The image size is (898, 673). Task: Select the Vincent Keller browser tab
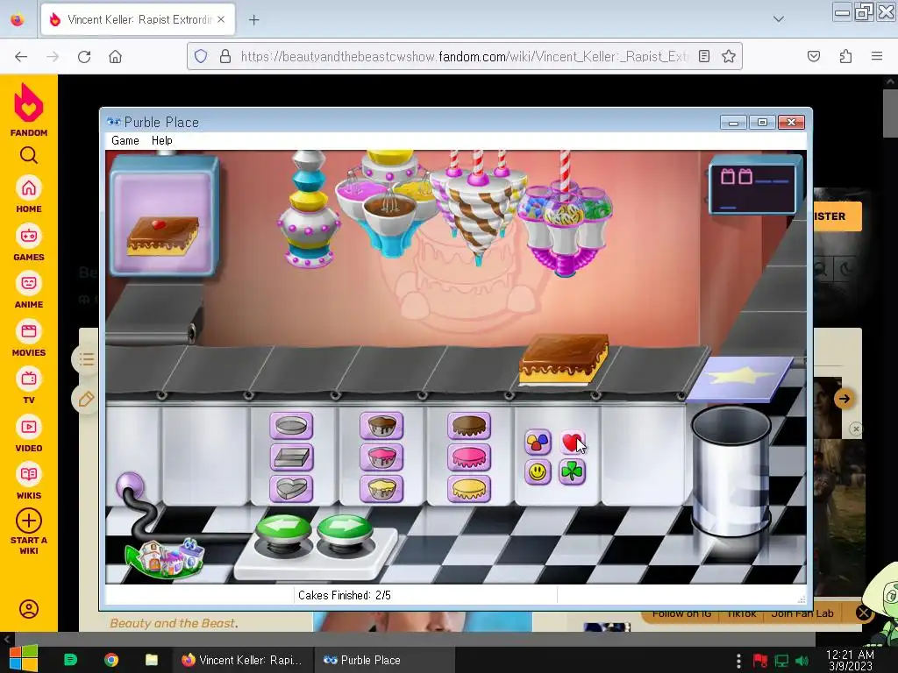138,19
